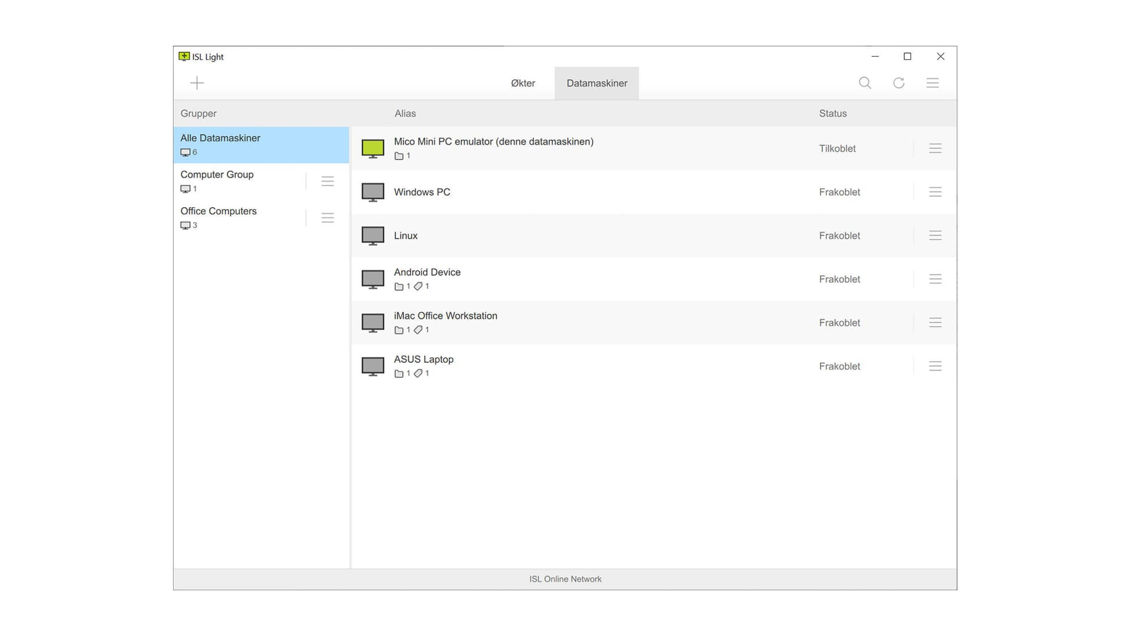Click the Linux monitor icon
The width and height of the screenshot is (1131, 636).
pyautogui.click(x=373, y=236)
